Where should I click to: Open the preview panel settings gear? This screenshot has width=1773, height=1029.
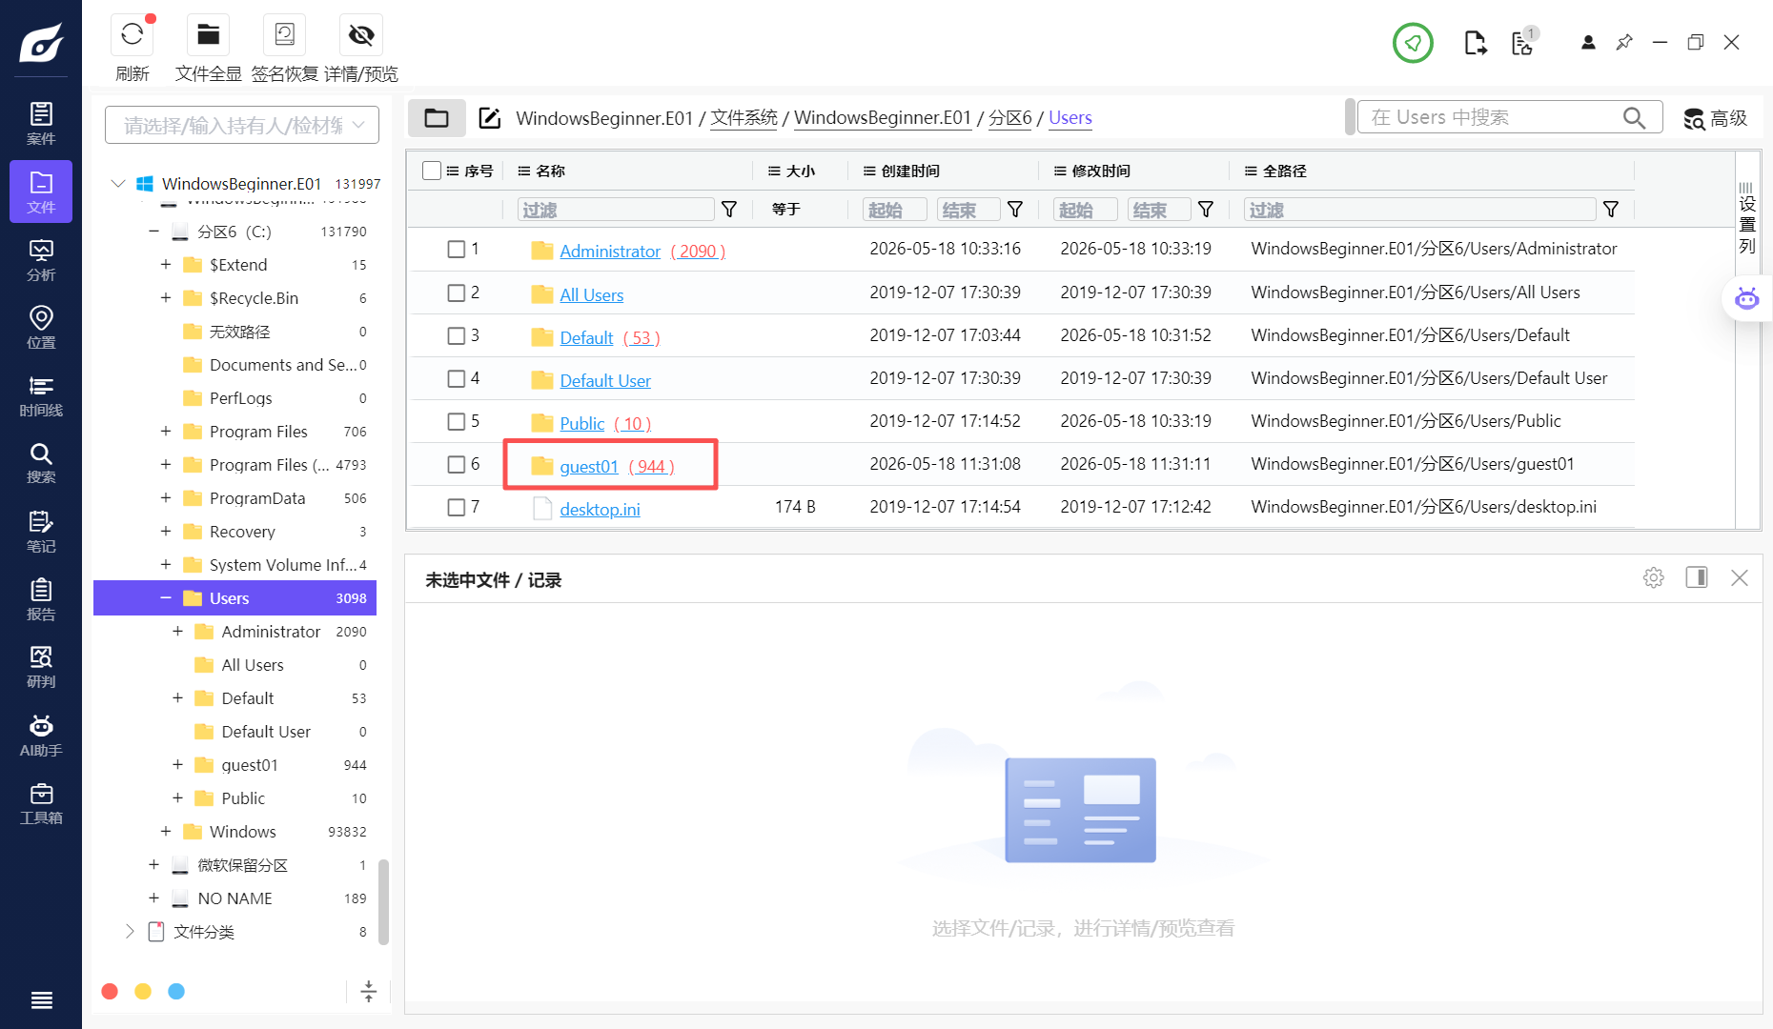[x=1654, y=577]
